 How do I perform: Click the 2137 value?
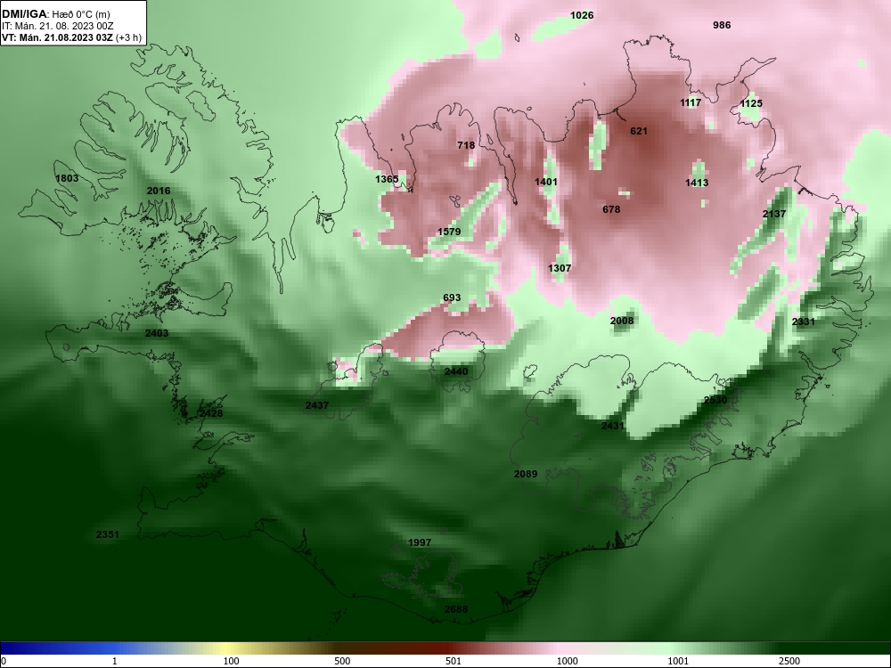pyautogui.click(x=774, y=214)
